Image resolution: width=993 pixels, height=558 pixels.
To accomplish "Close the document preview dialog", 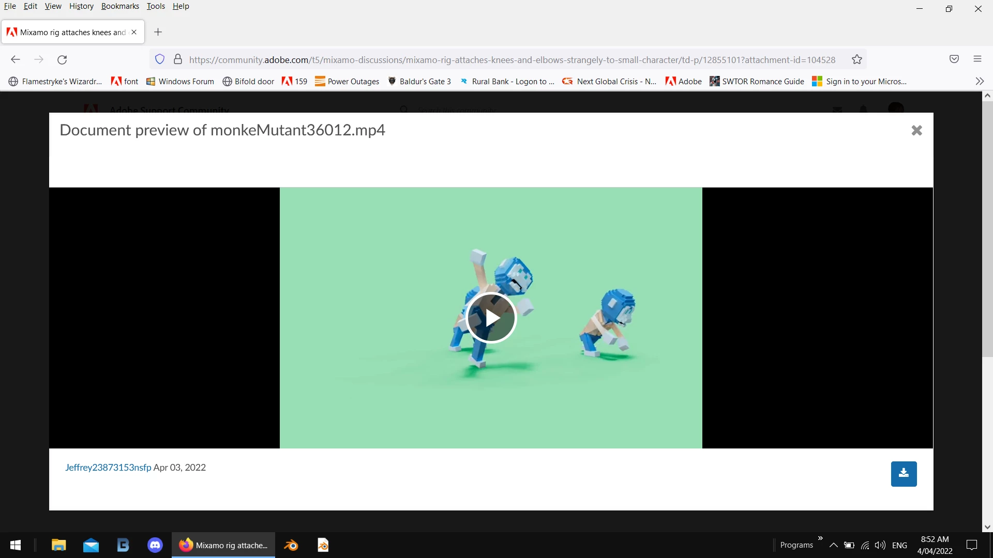I will [916, 130].
